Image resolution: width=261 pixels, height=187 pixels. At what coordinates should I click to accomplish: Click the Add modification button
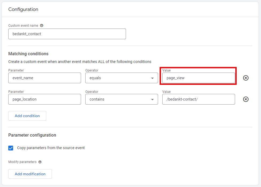click(x=30, y=174)
